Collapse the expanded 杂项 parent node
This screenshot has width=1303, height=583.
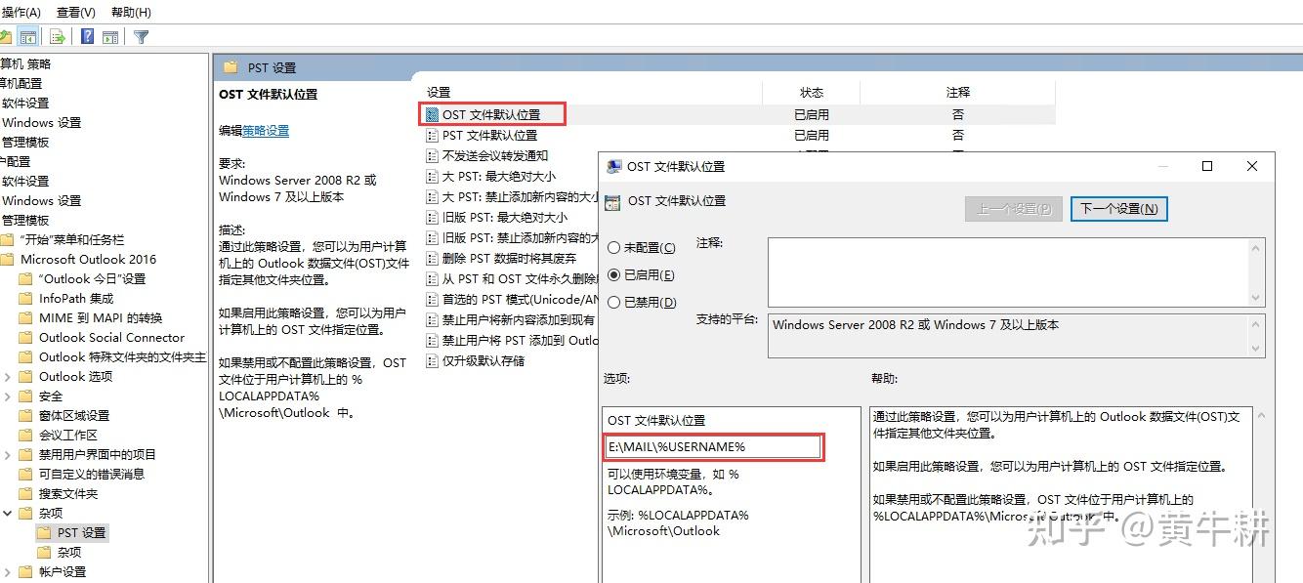(9, 514)
